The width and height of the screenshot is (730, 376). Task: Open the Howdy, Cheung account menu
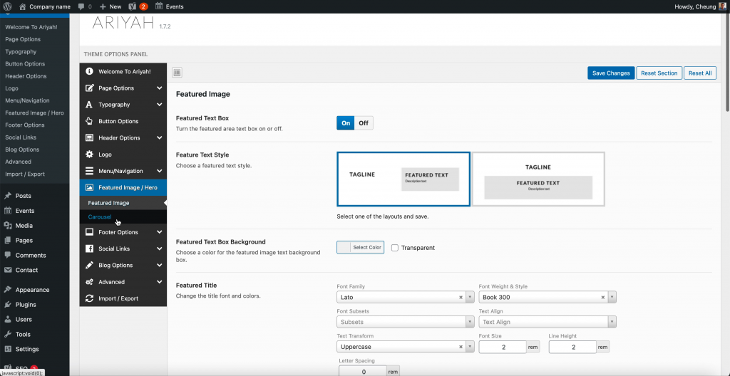pos(700,6)
